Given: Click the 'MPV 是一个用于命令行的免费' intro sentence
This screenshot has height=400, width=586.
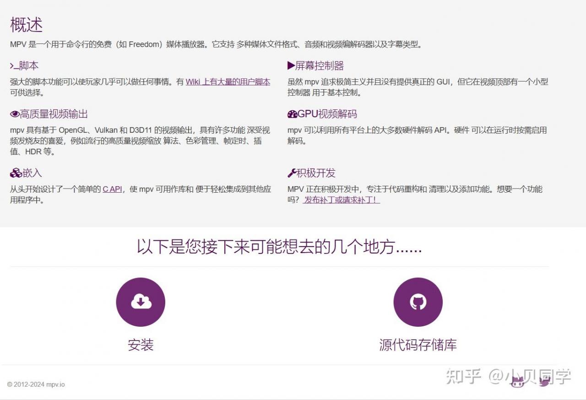Looking at the screenshot, I should tap(216, 44).
